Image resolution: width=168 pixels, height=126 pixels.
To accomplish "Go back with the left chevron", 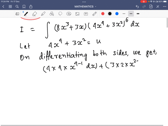I will pyautogui.click(x=3, y=7).
